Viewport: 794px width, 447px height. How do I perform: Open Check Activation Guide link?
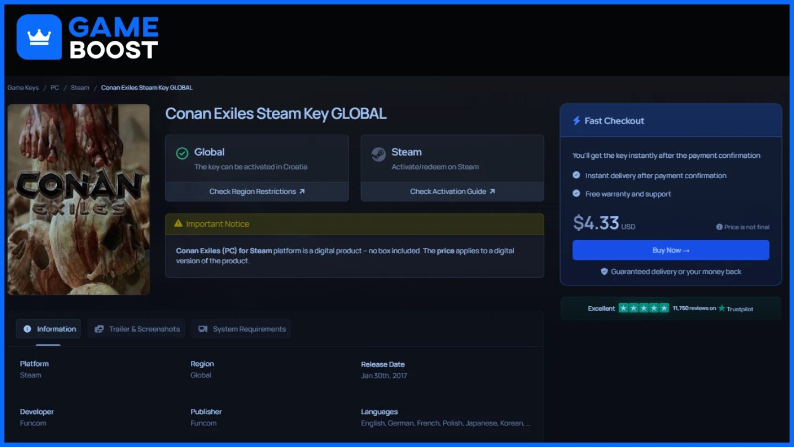(452, 191)
